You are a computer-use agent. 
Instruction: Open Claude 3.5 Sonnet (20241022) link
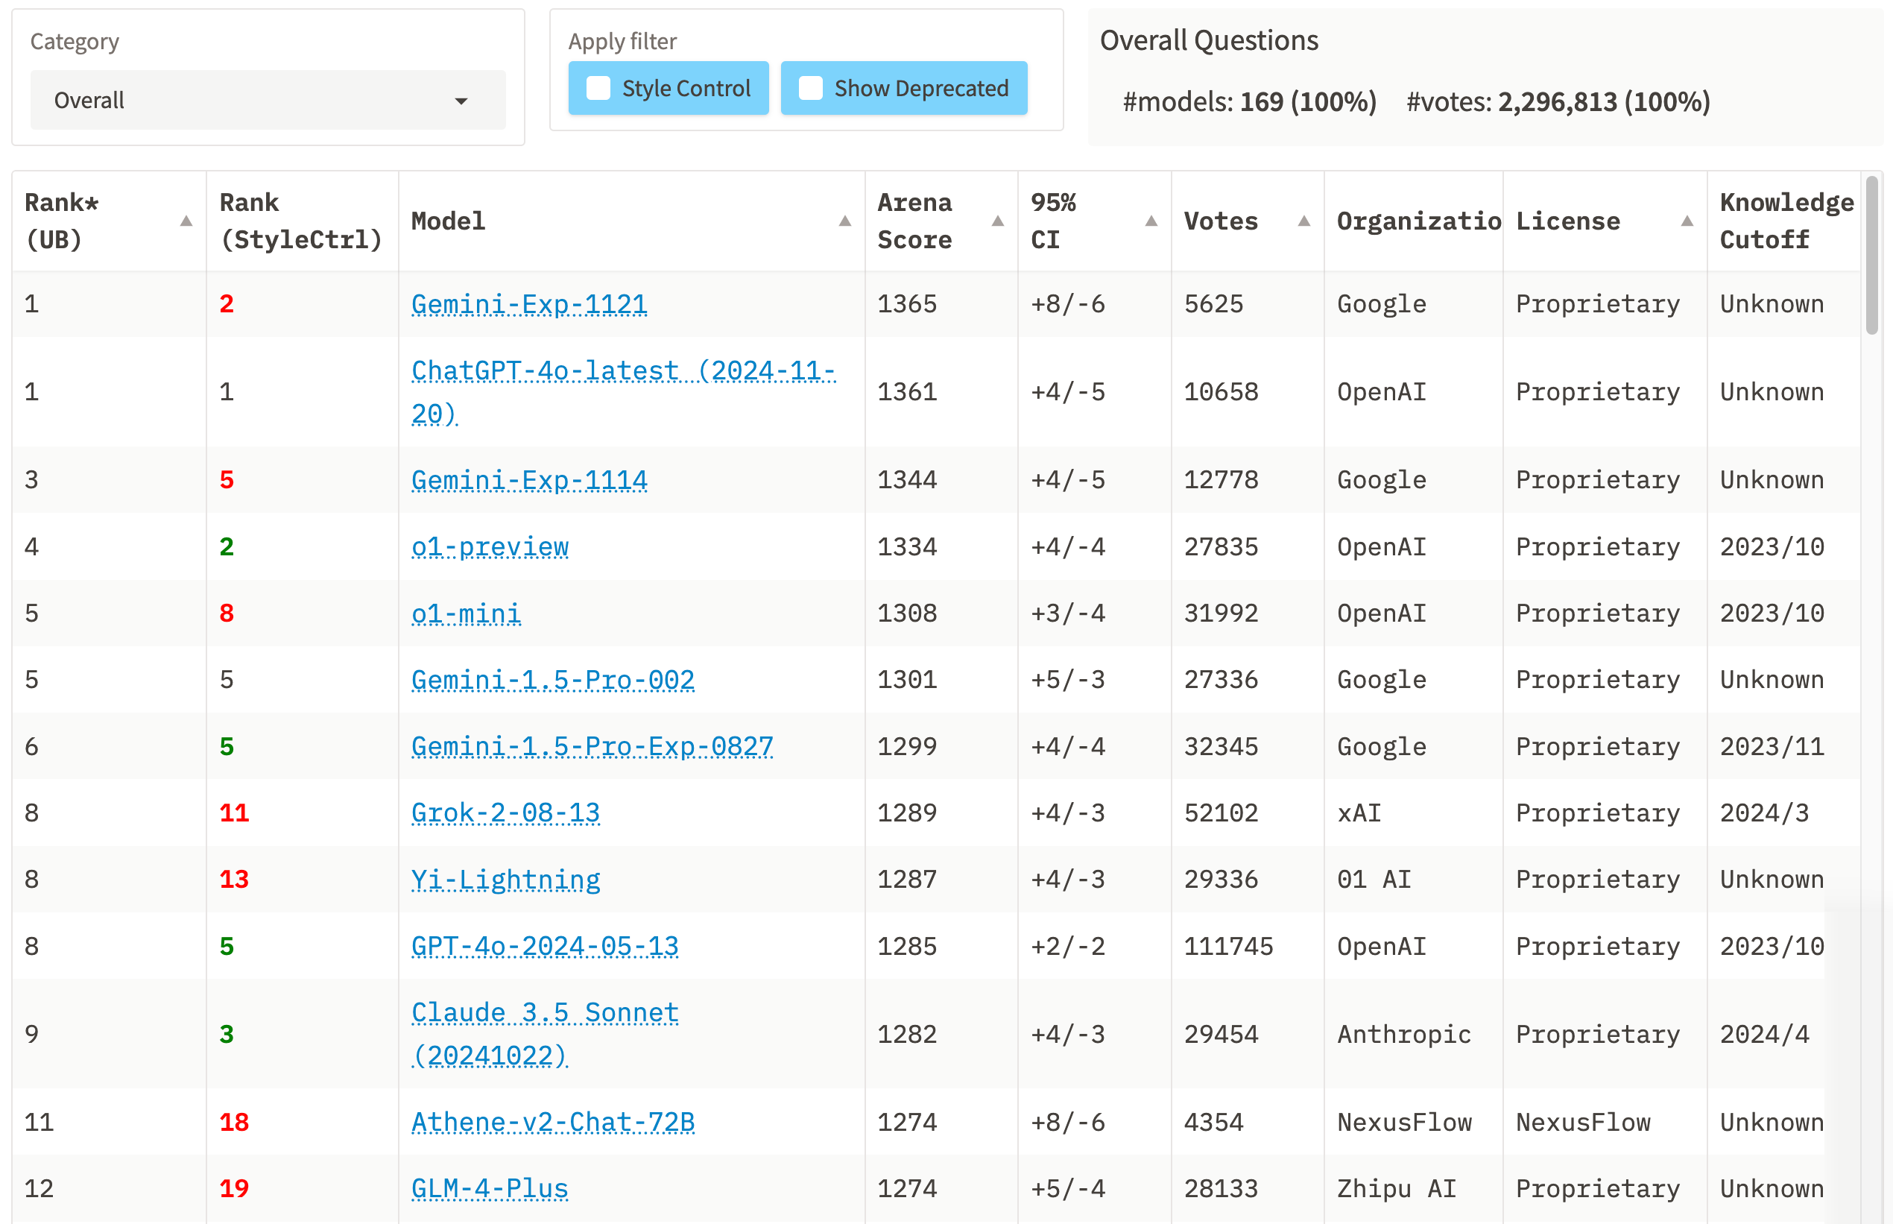544,1012
